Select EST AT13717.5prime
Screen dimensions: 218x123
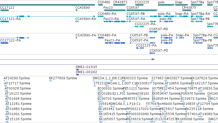click(17, 83)
